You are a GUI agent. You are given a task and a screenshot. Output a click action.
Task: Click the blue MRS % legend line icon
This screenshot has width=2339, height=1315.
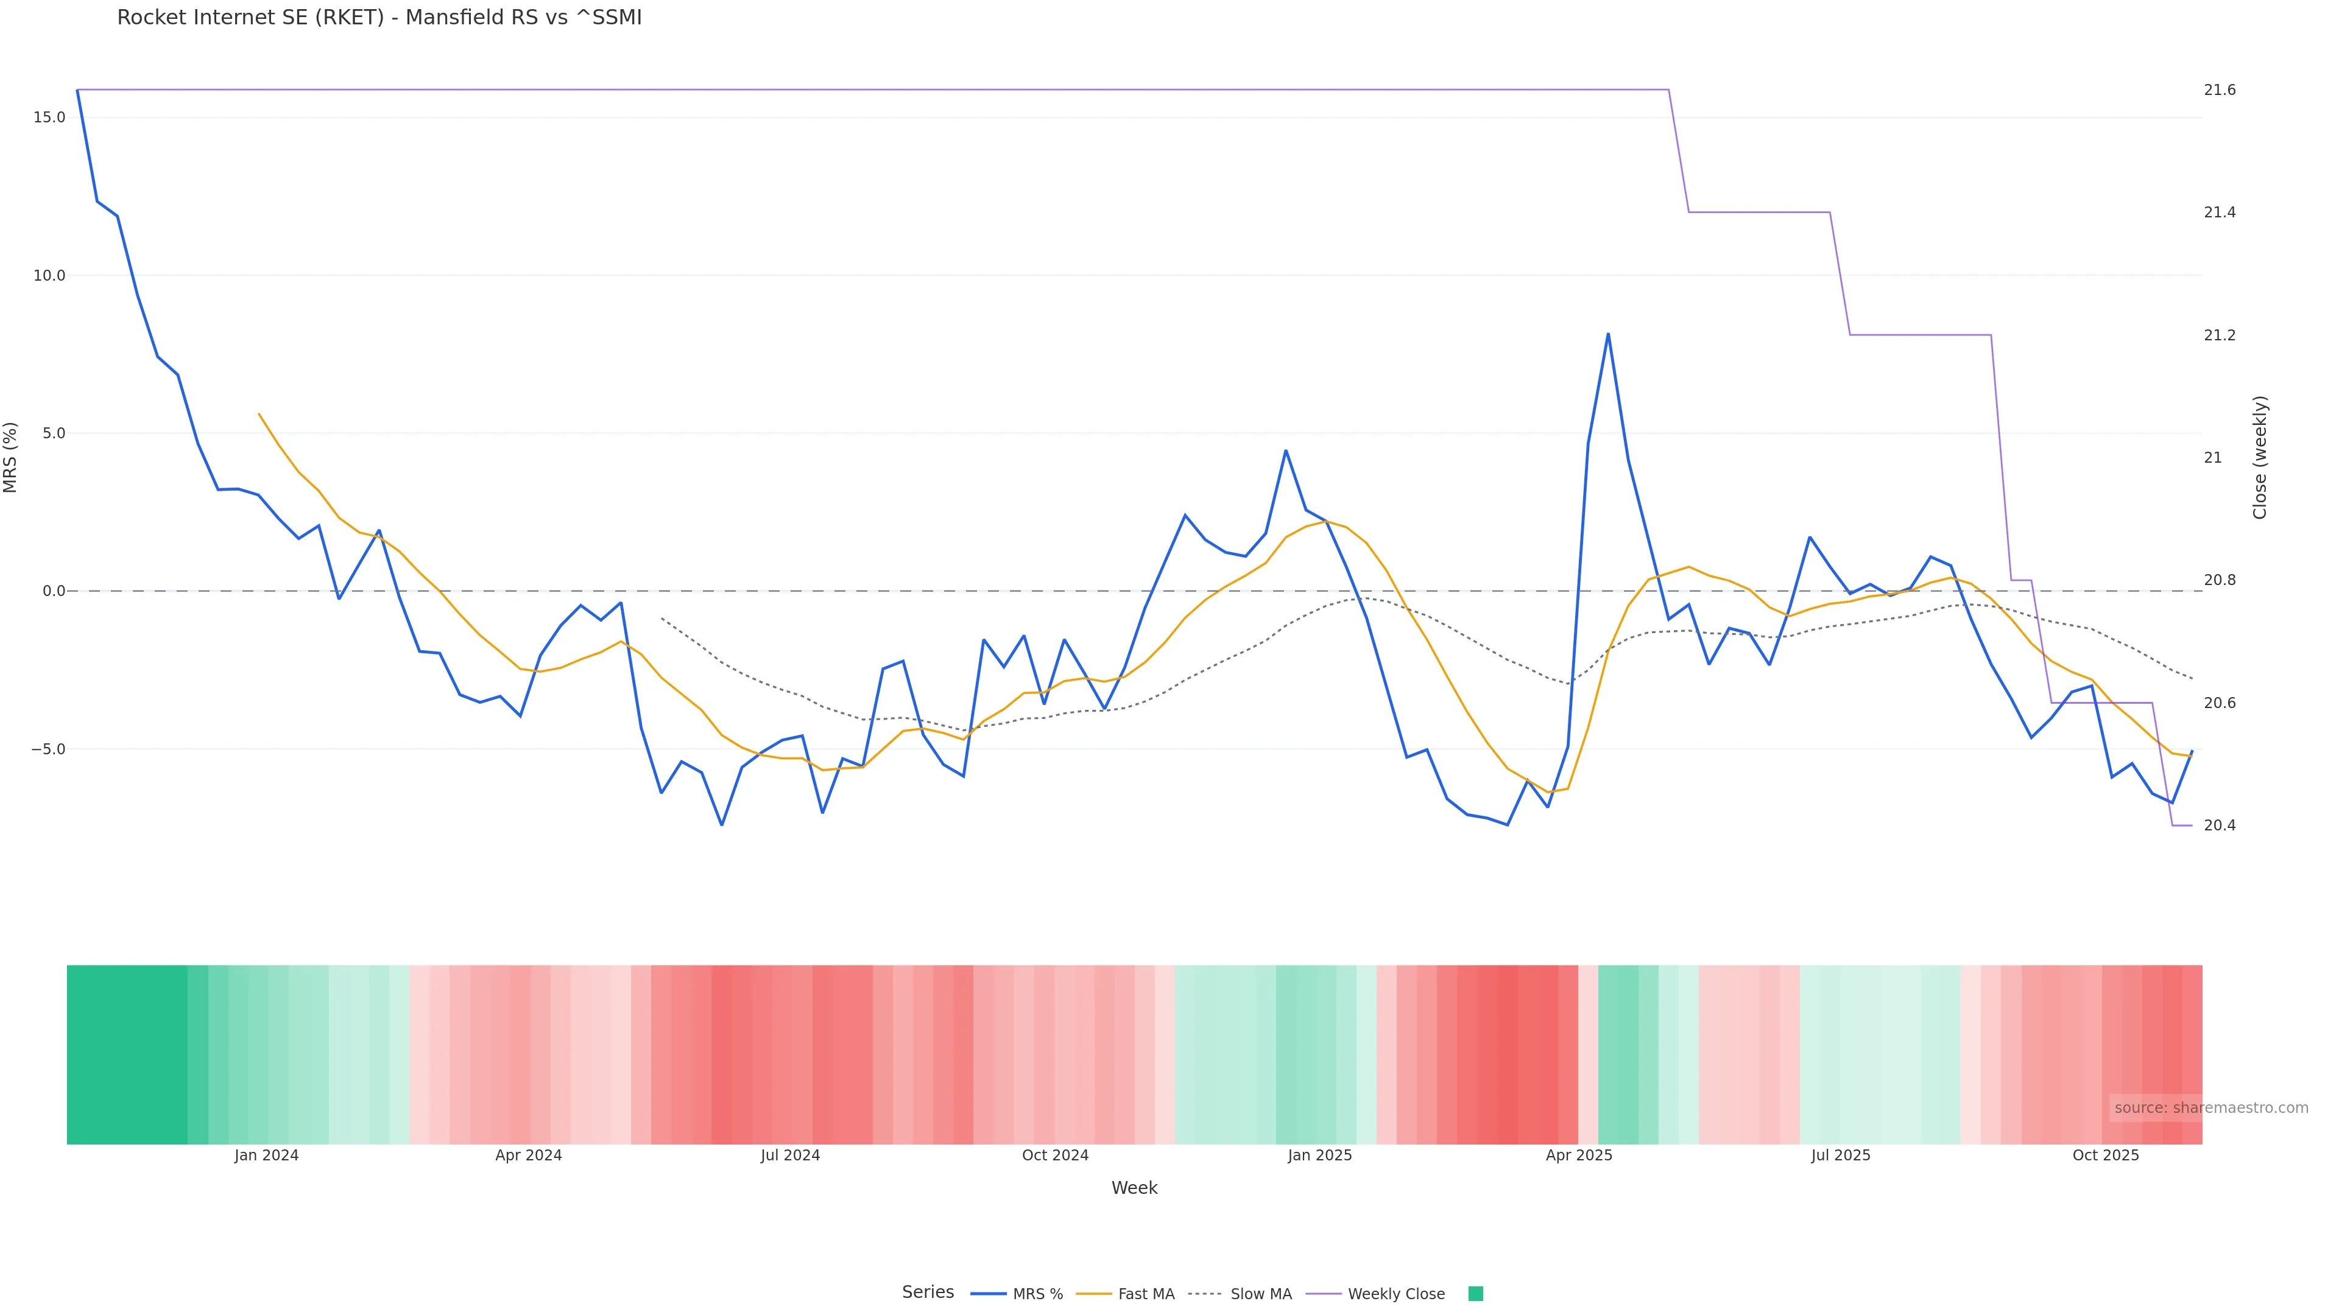tap(988, 1294)
